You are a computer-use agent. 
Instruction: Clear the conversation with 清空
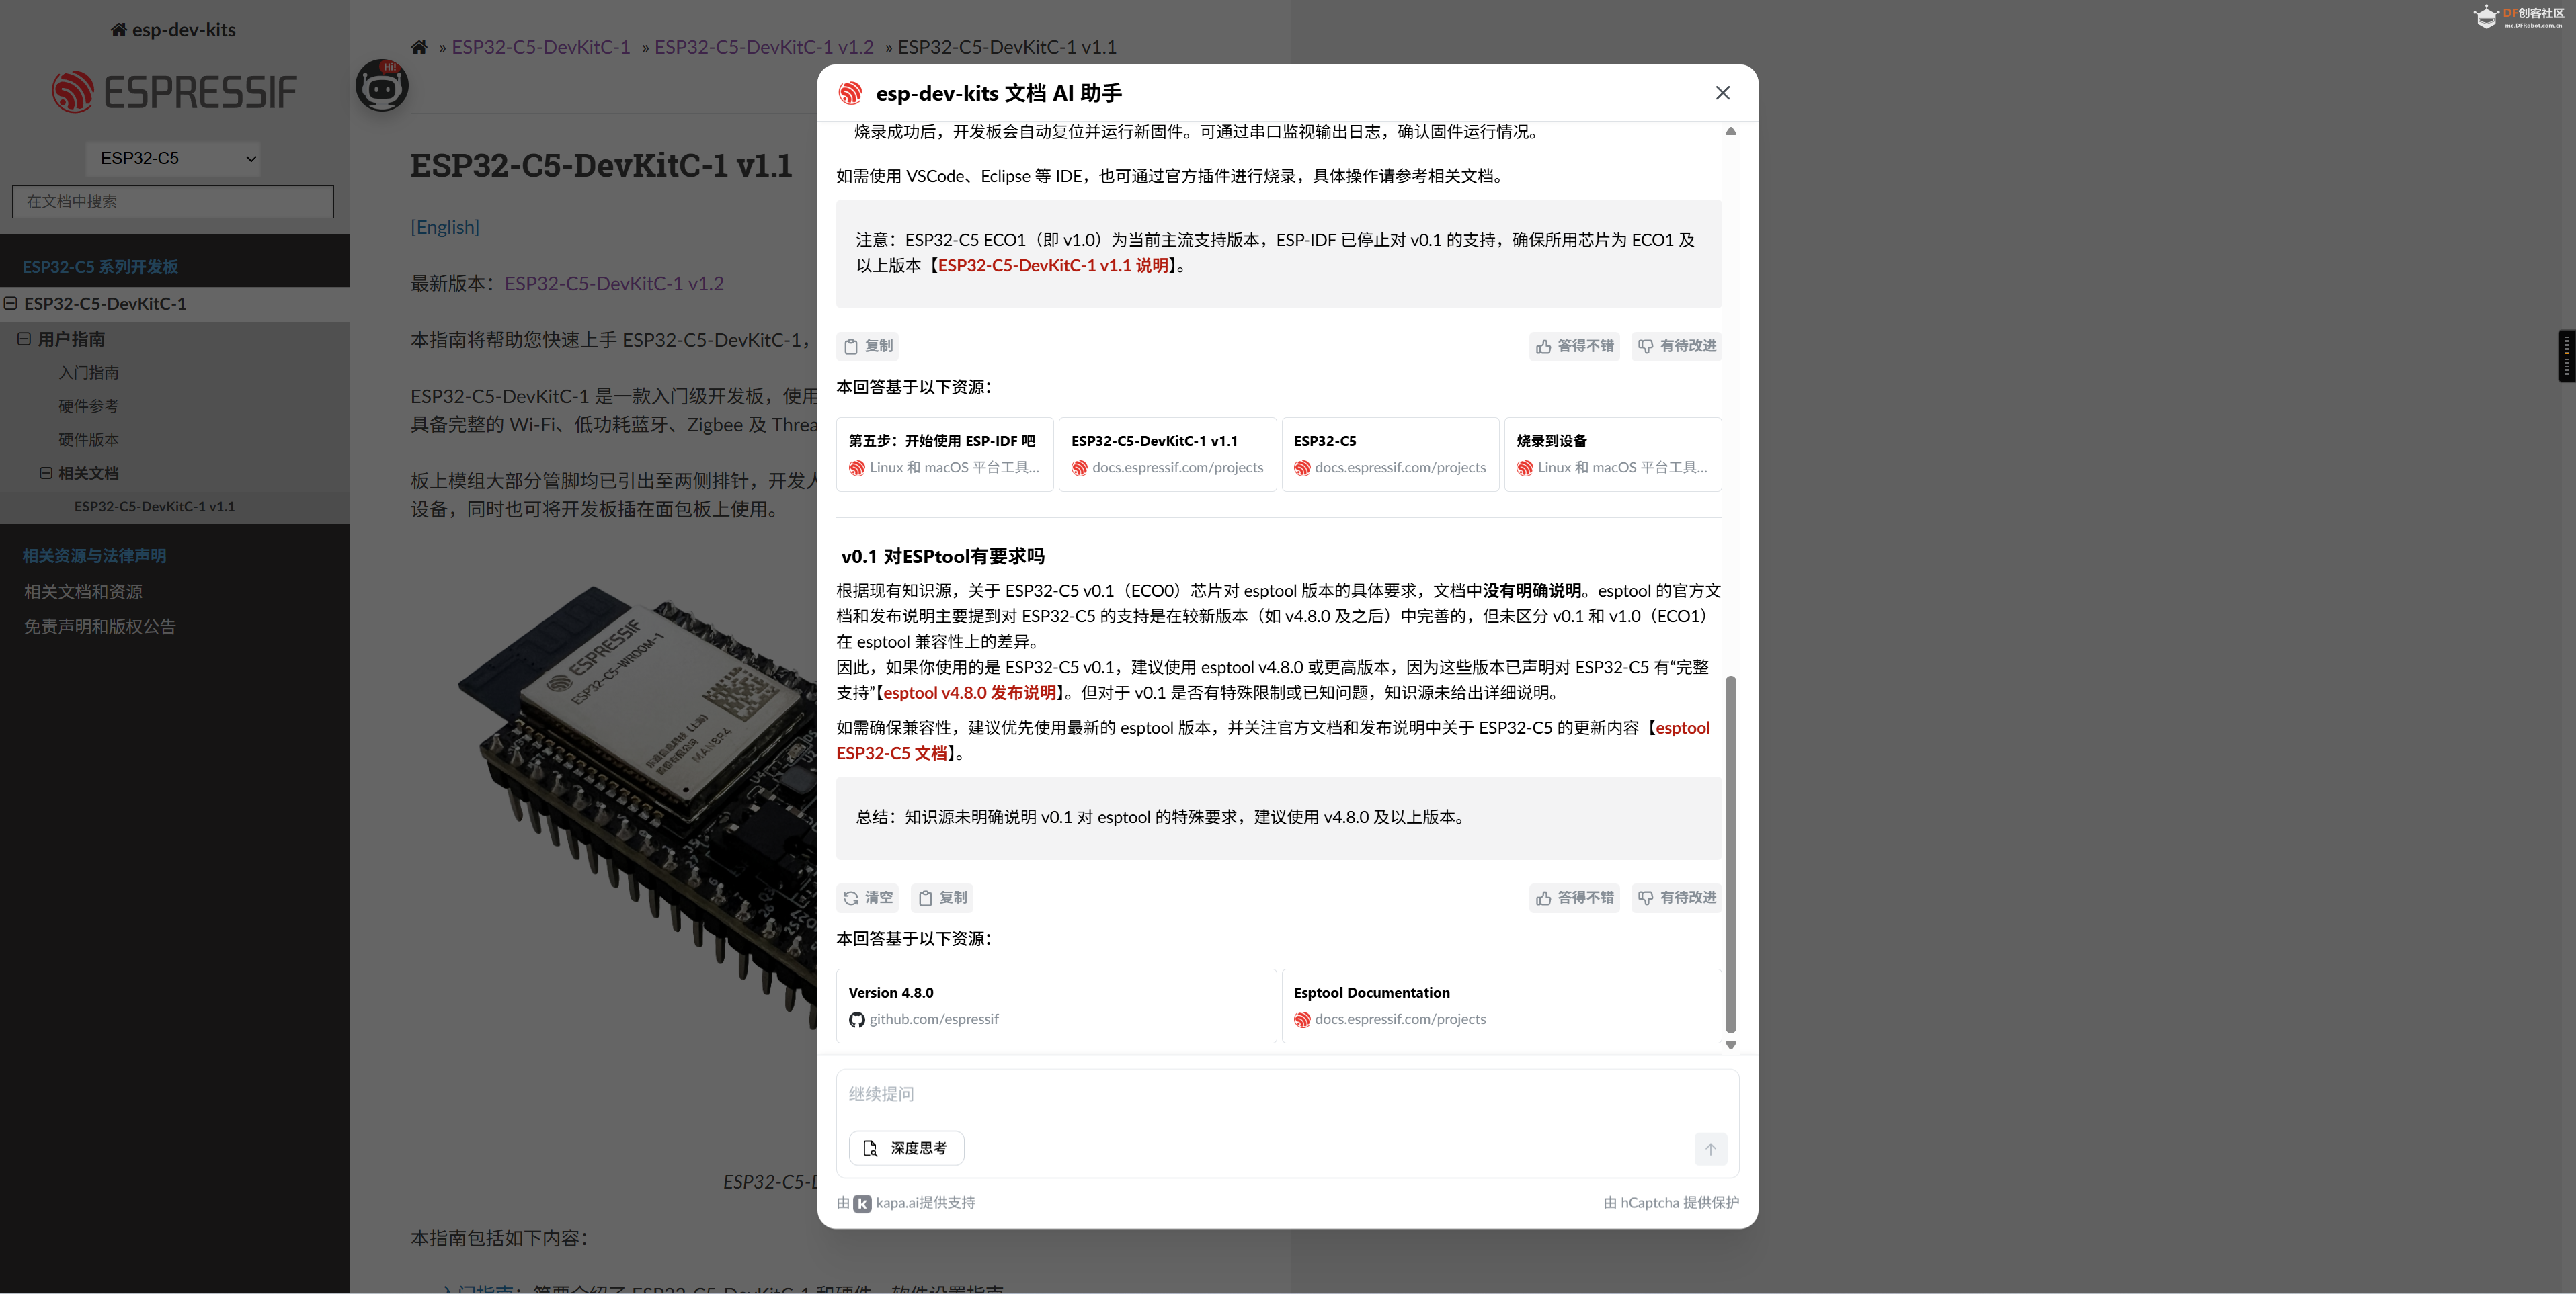867,898
